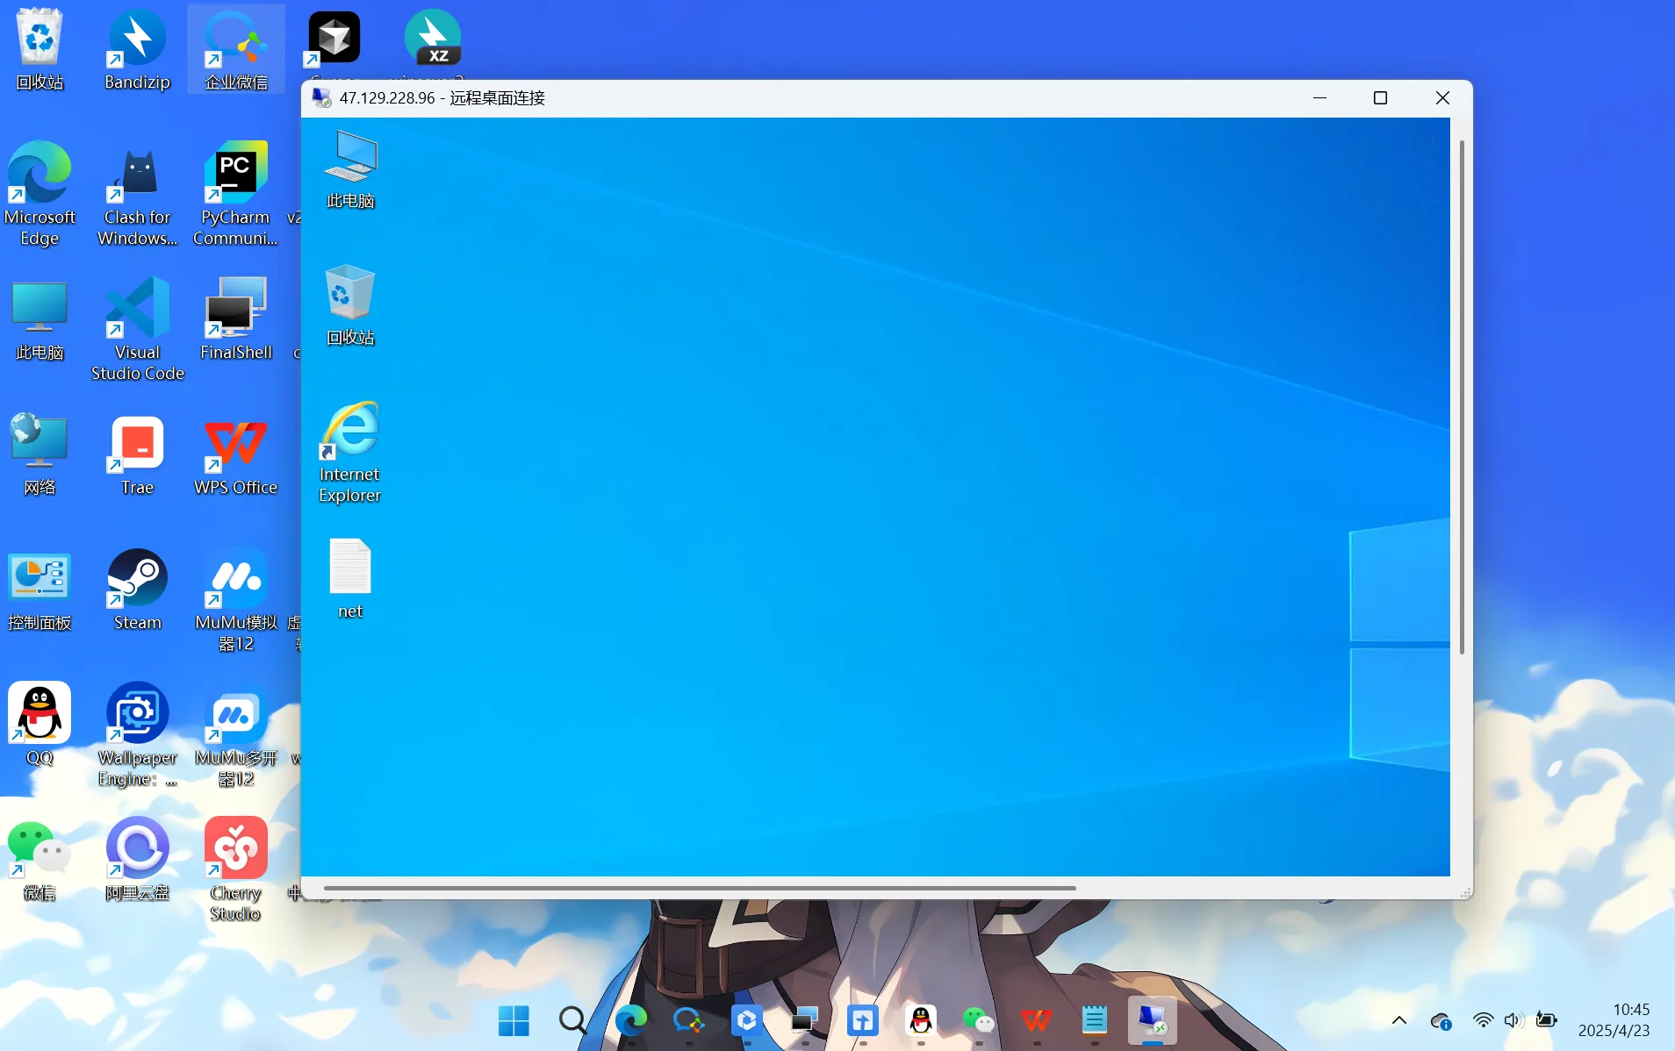Open taskbar search magnifier
This screenshot has width=1675, height=1051.
point(572,1020)
